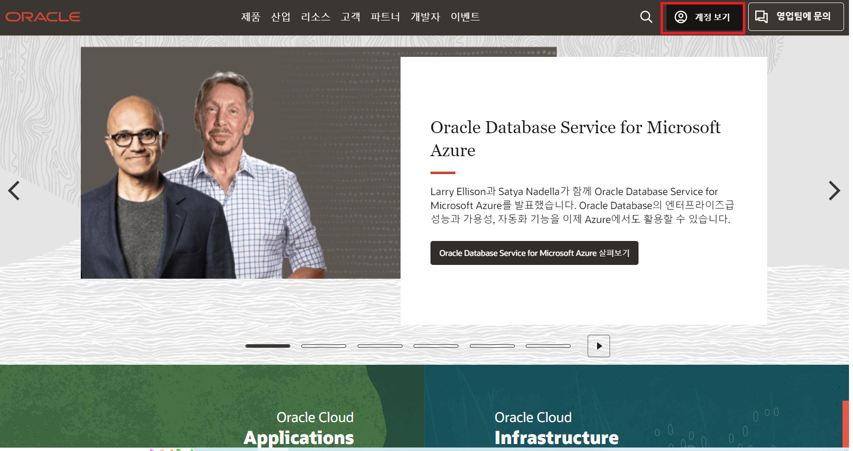The width and height of the screenshot is (853, 451).
Task: Select the first carousel slide indicator
Action: (268, 346)
